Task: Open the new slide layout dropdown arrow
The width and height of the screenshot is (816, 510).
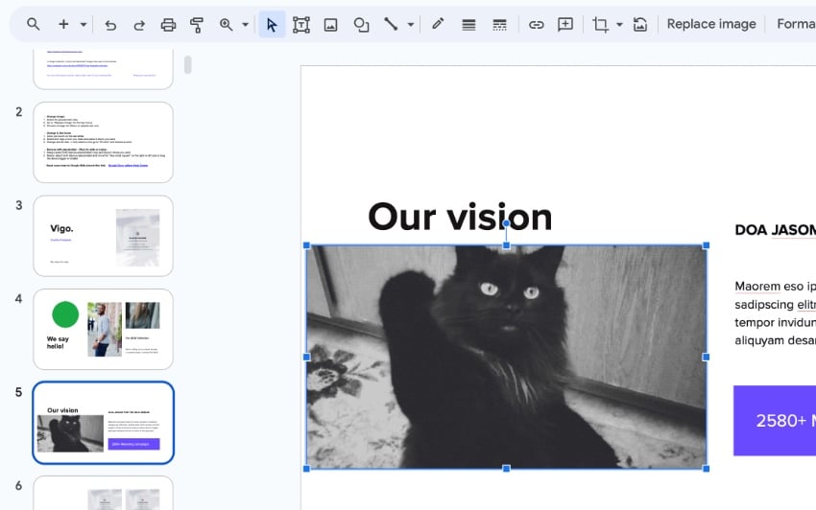Action: [84, 24]
